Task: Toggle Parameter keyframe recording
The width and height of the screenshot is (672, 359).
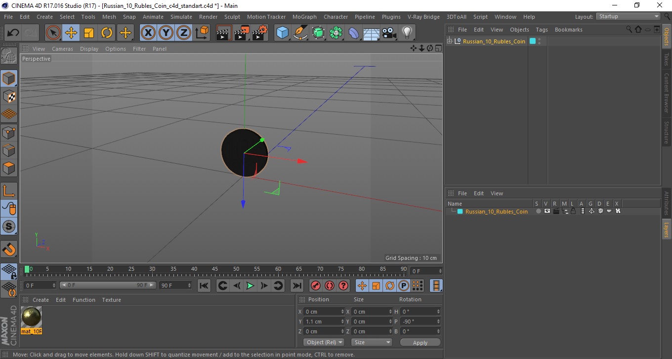Action: [x=404, y=286]
